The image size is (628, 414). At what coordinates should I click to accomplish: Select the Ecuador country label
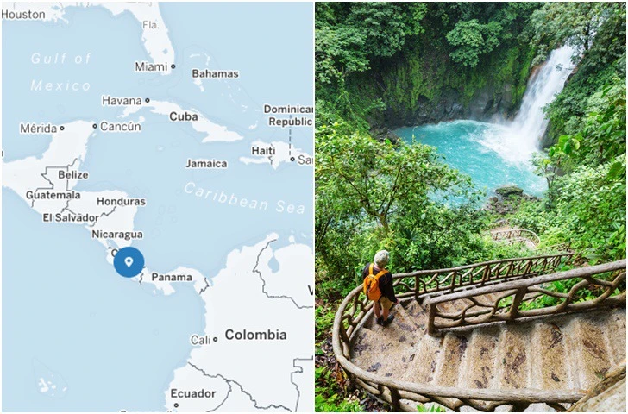[193, 393]
